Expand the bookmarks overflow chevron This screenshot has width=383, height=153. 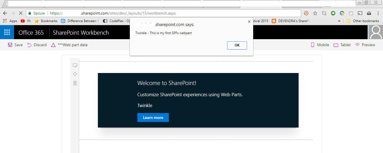[x=339, y=21]
